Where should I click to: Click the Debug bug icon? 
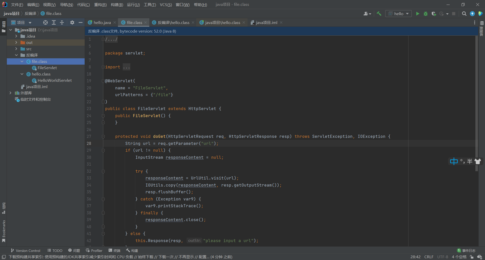426,14
